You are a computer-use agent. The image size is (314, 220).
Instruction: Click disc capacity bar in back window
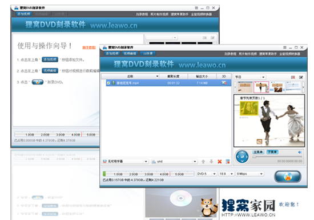point(57,134)
